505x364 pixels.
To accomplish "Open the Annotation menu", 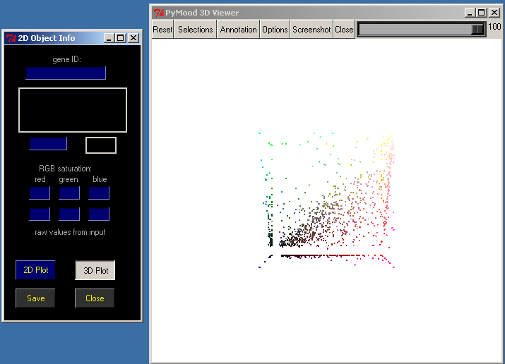I will (x=238, y=29).
